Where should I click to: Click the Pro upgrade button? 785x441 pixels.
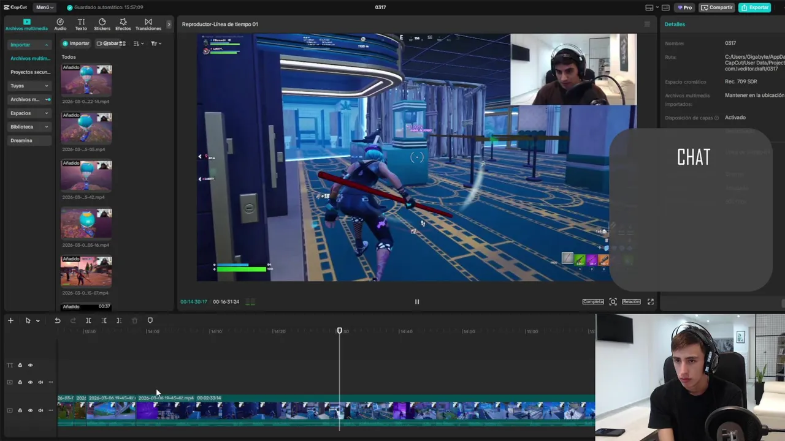tap(685, 7)
